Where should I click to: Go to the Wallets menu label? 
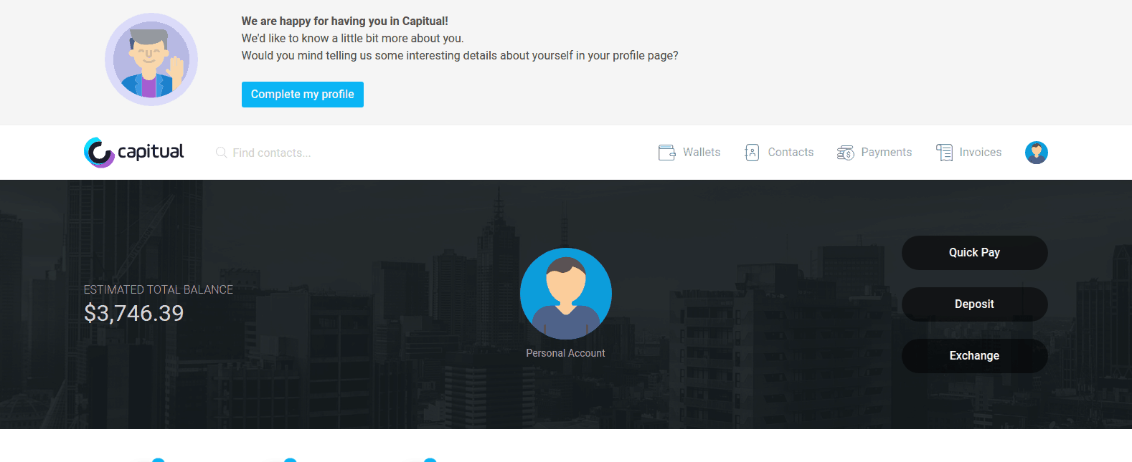click(702, 153)
